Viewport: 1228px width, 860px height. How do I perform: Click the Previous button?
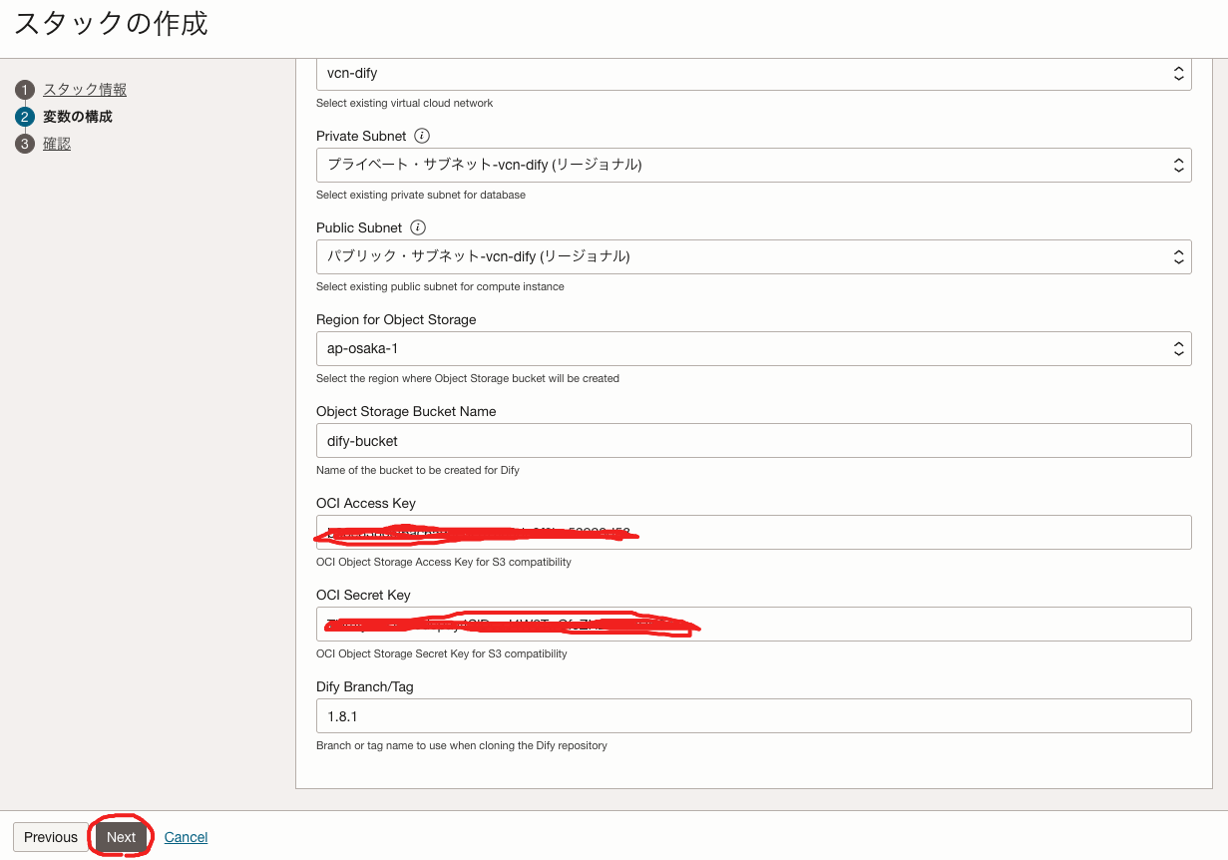tap(51, 837)
